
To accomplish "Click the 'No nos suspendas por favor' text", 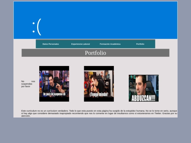I will click(28, 84).
